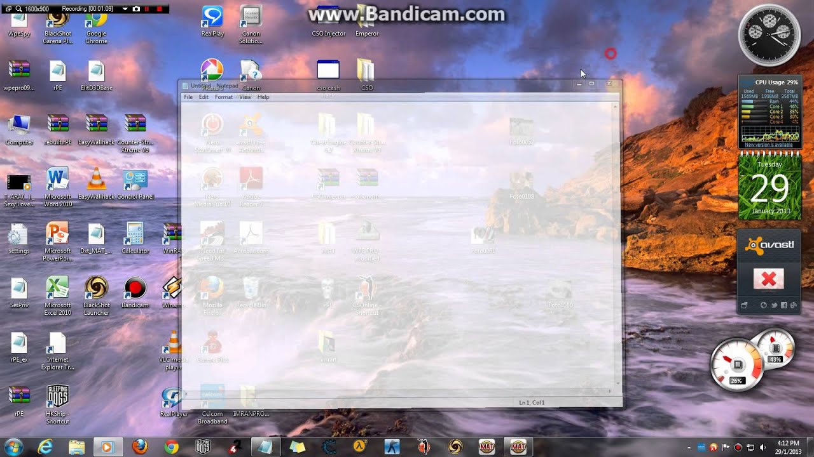Select the rebuiltrPE archive icon
The width and height of the screenshot is (814, 457).
click(57, 130)
